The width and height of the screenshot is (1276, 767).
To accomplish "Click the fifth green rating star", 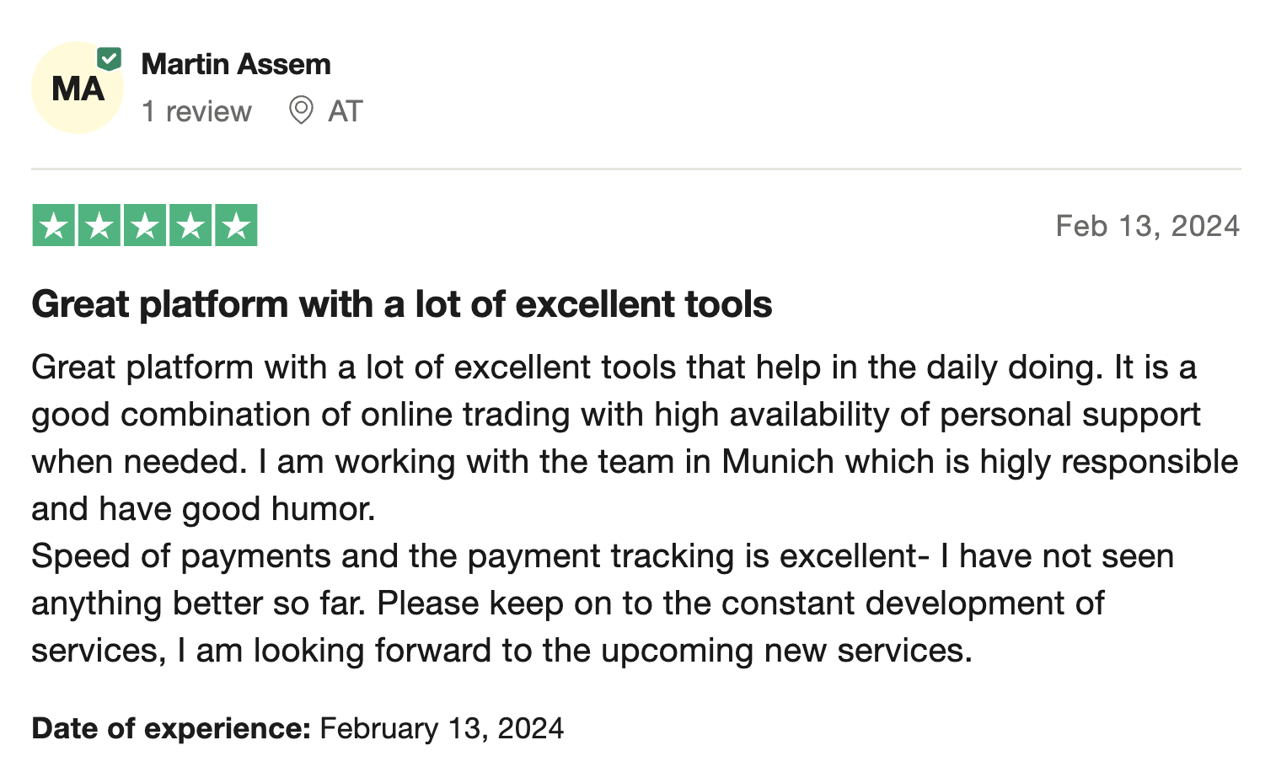I will pos(236,226).
